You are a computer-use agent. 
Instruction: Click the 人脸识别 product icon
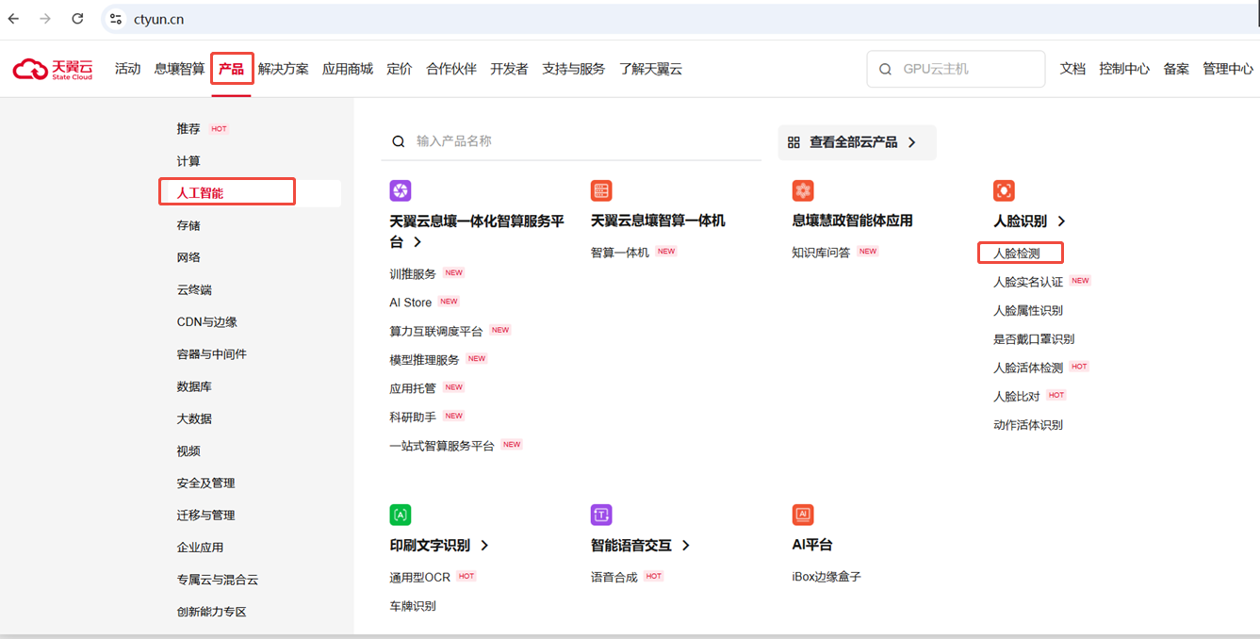pos(1004,189)
